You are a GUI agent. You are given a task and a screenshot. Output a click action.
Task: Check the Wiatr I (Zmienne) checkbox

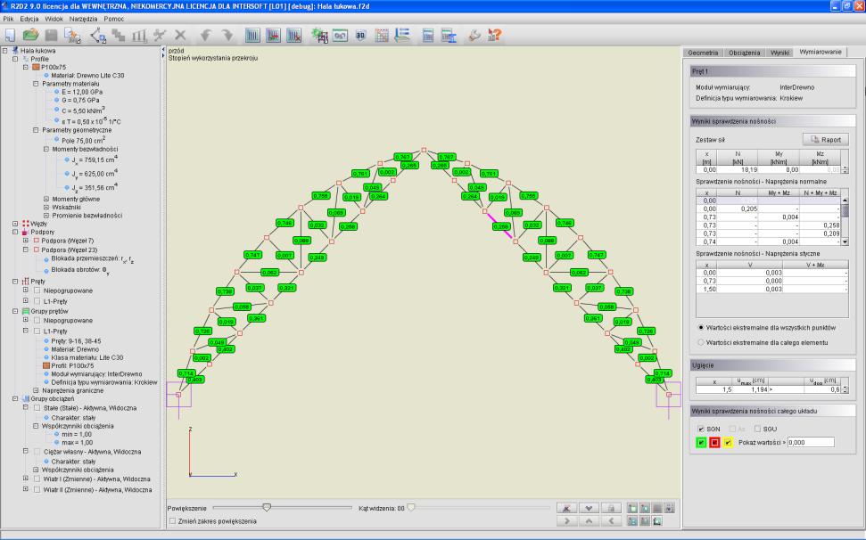(37, 479)
